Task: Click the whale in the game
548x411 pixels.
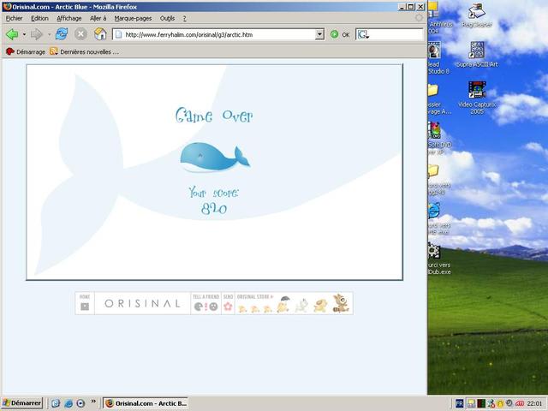Action: pos(215,158)
